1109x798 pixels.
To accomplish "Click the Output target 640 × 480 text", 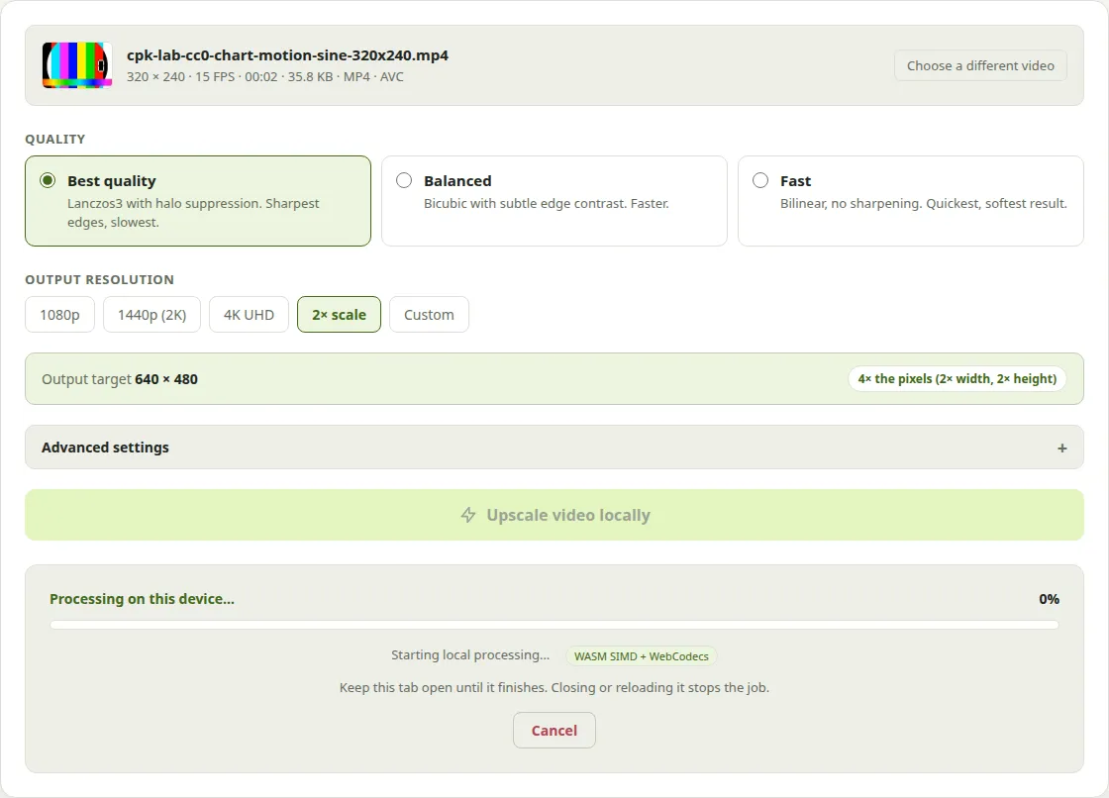I will 120,379.
